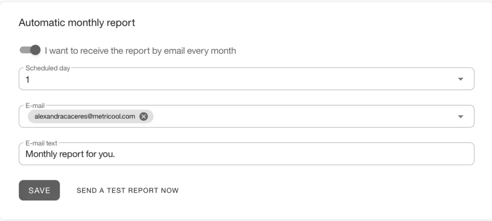Click the 'Monthly report for you.' text
Image resolution: width=492 pixels, height=221 pixels.
[x=70, y=154]
